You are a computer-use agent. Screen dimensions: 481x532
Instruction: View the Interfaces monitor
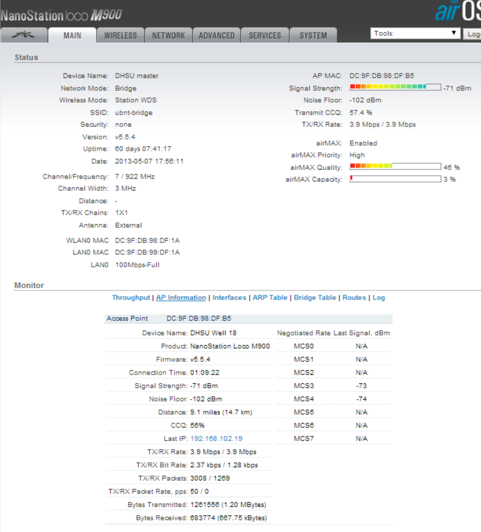click(x=229, y=298)
